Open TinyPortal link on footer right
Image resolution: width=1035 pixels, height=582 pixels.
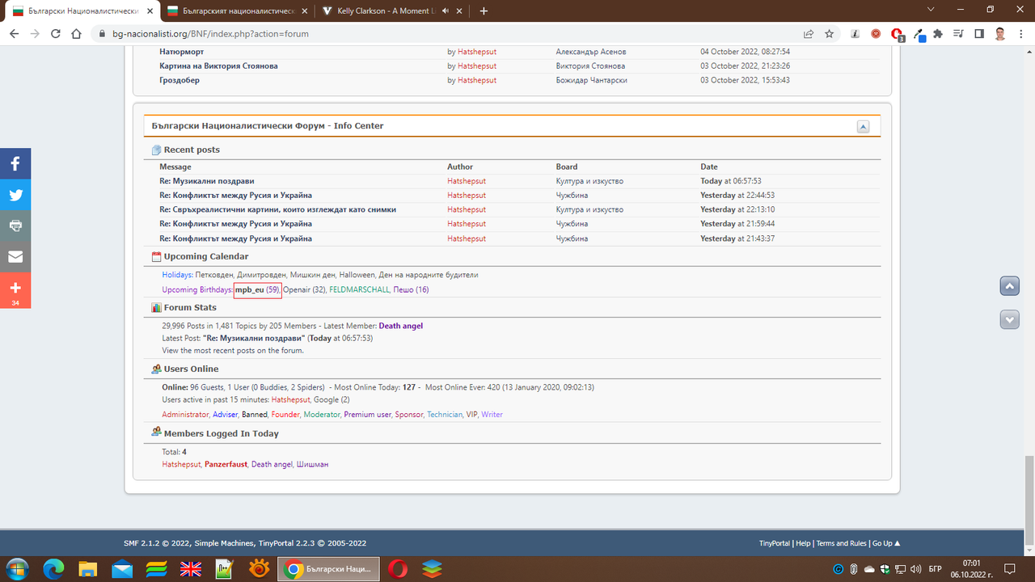(x=775, y=543)
